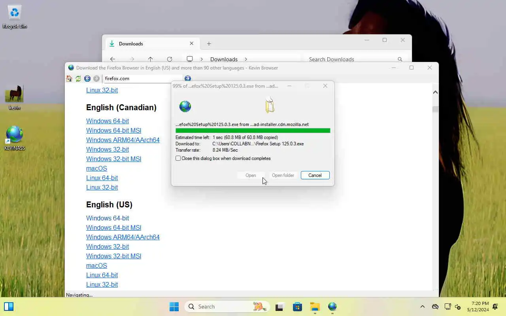Screen dimensions: 506x316
Task: Close the download progress dialog
Action: tap(325, 86)
